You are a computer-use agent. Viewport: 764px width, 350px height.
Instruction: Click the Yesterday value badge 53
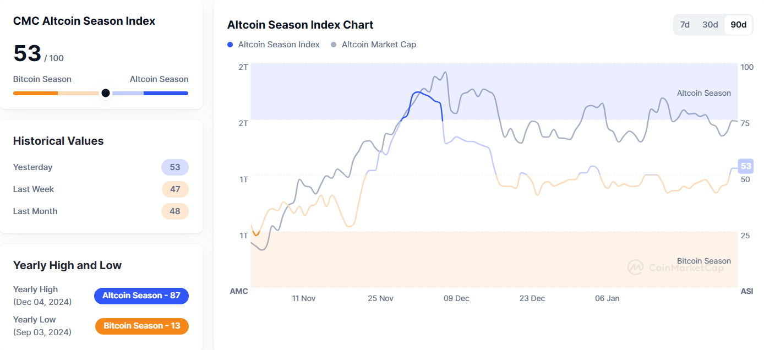(175, 167)
